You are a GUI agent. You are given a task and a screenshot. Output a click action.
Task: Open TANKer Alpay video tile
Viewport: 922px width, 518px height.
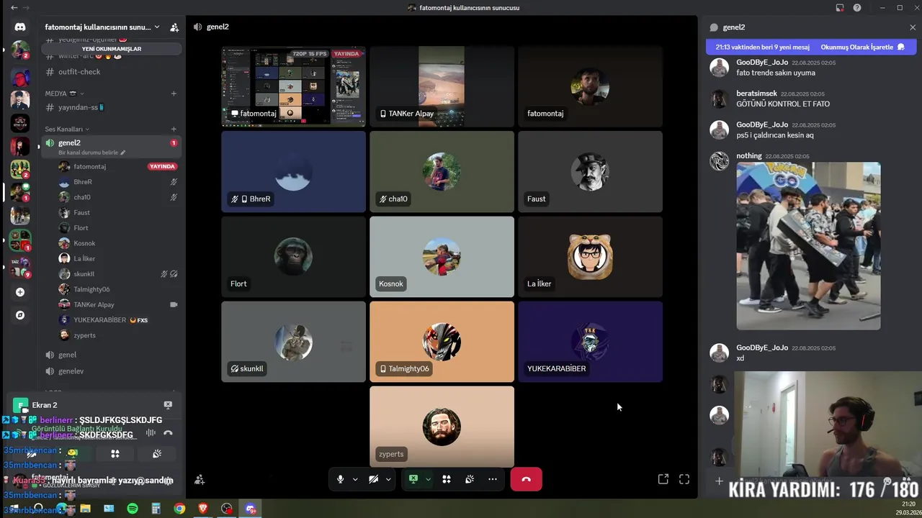442,86
